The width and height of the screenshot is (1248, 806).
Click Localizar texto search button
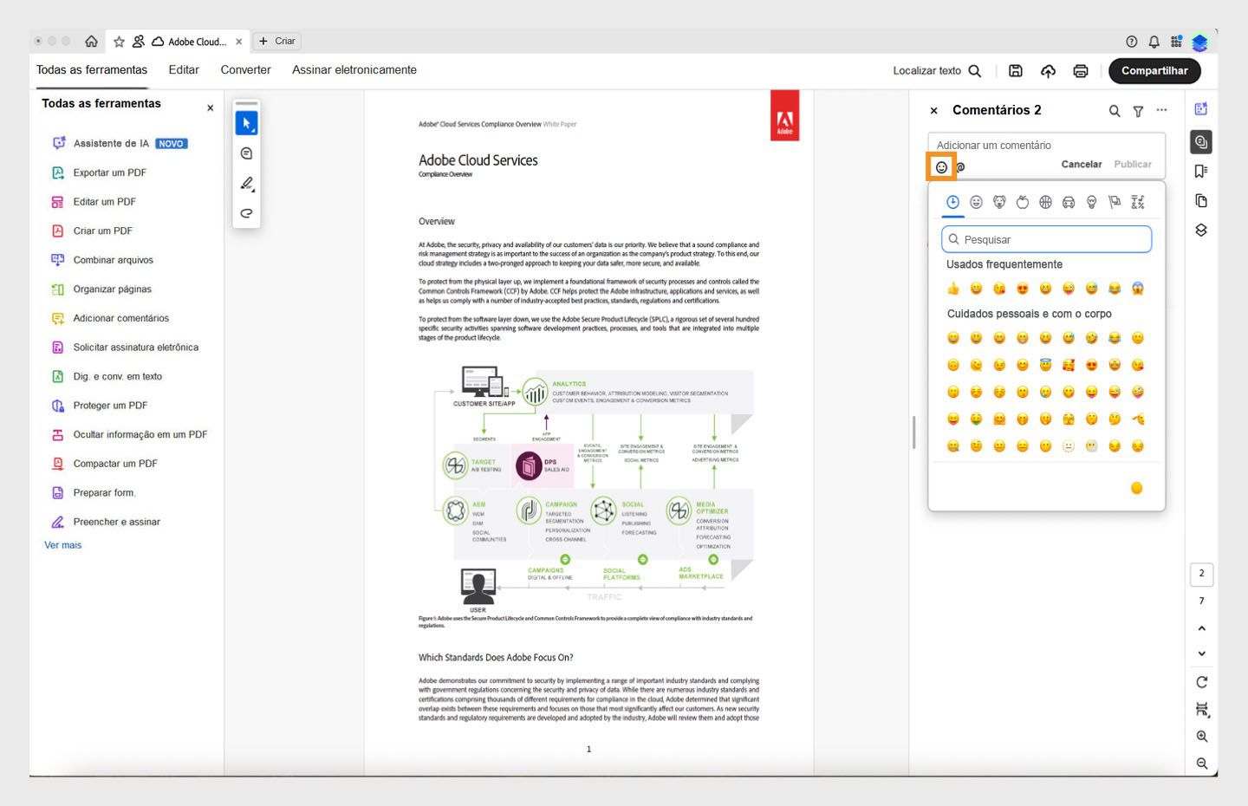[x=937, y=71]
